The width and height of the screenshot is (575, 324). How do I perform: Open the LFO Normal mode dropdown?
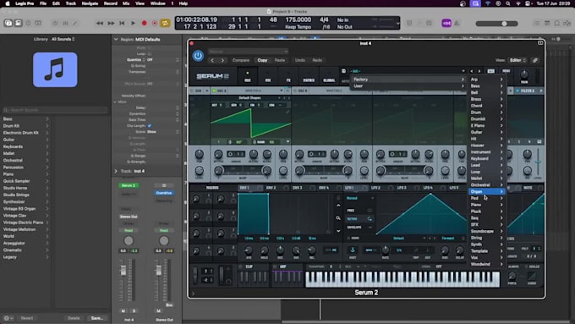[359, 198]
